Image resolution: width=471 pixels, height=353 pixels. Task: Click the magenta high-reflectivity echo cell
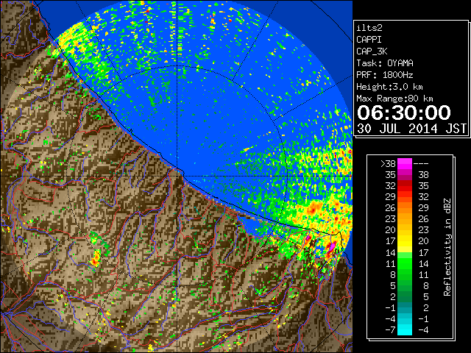pos(332,247)
